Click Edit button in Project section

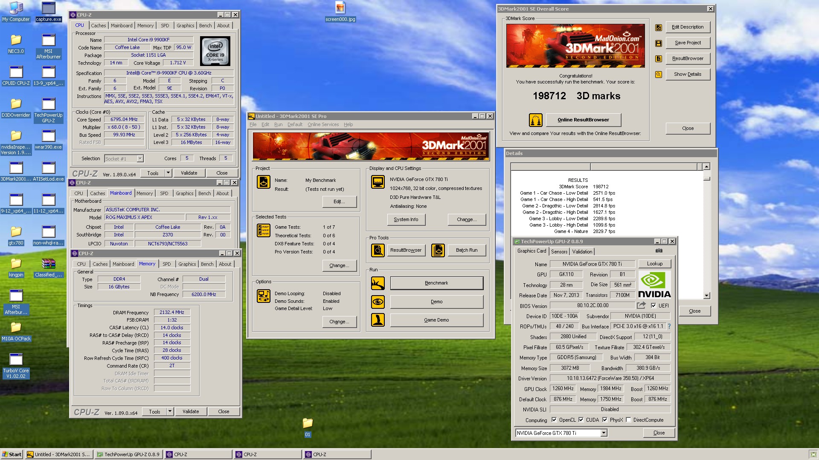coord(339,202)
